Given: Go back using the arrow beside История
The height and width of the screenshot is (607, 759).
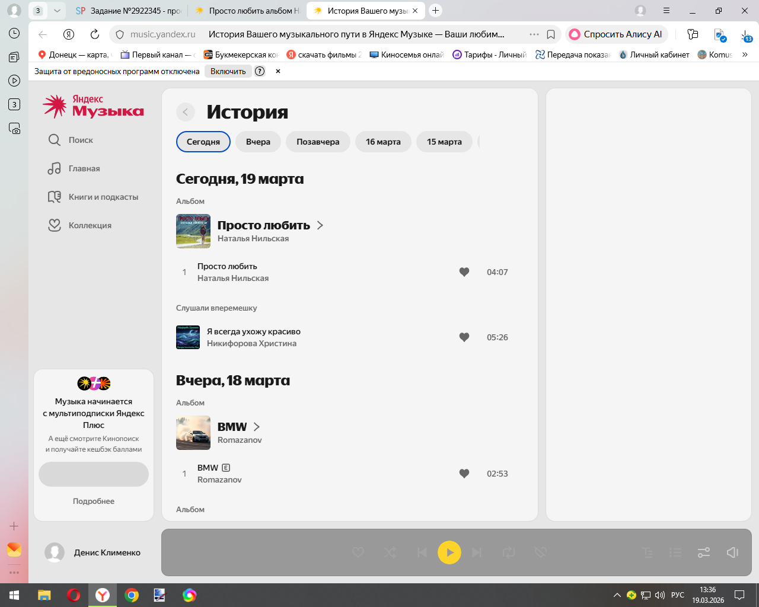Looking at the screenshot, I should pos(185,111).
